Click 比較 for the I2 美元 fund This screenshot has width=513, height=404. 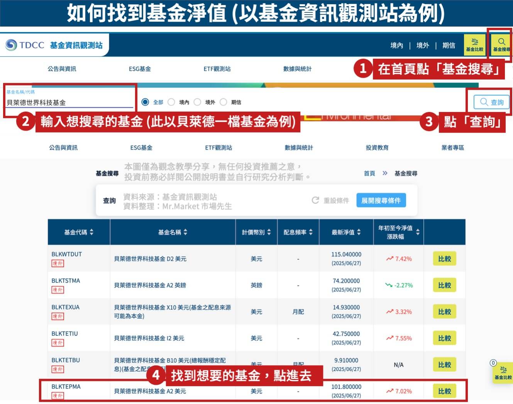(444, 338)
